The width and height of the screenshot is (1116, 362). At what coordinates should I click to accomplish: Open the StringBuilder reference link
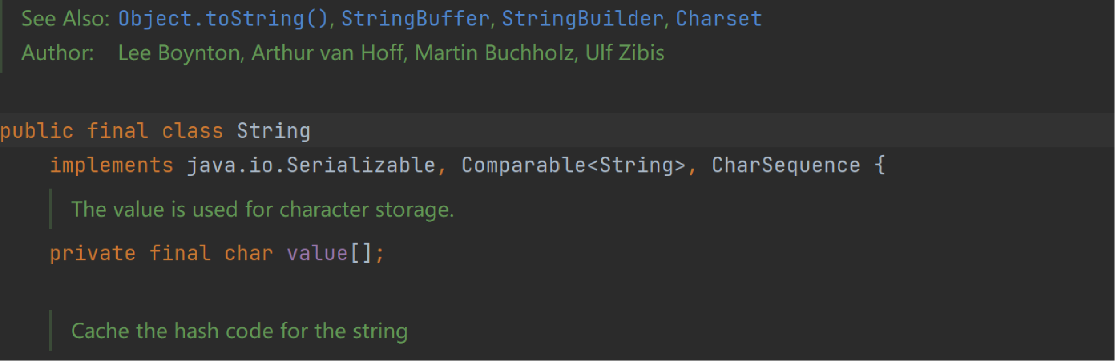(583, 19)
